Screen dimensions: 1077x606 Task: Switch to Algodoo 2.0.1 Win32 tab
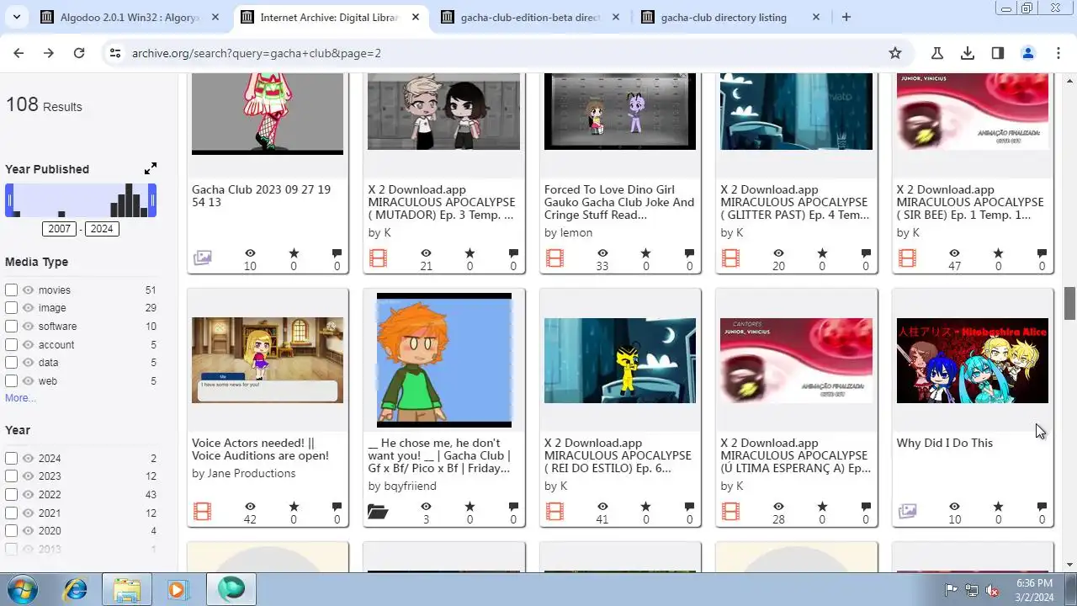pos(130,17)
